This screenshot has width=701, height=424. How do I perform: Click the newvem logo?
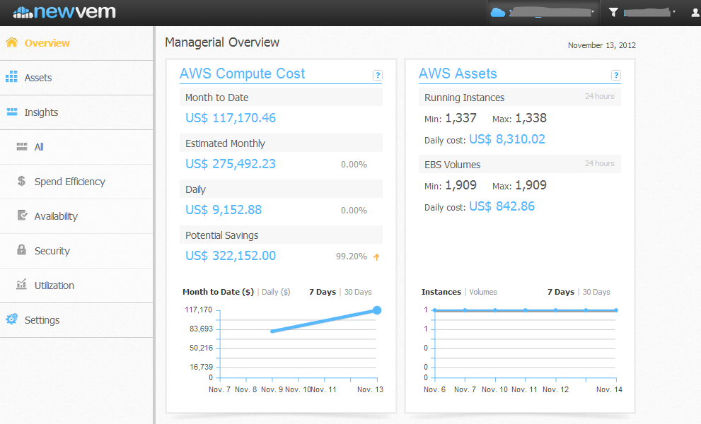coord(64,12)
